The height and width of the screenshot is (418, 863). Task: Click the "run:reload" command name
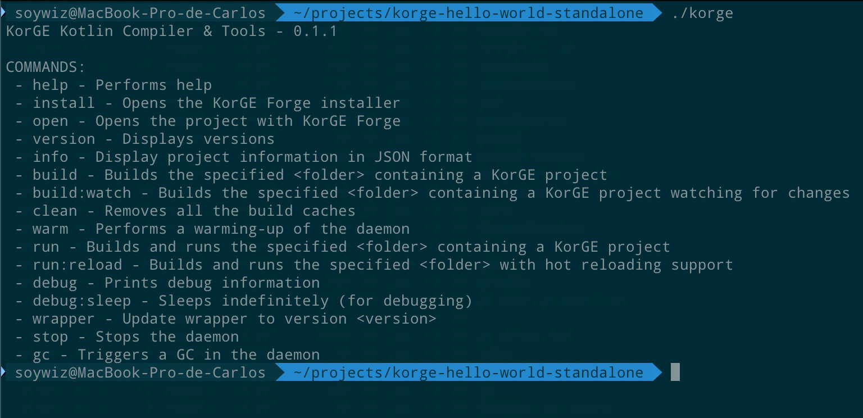[x=77, y=265]
